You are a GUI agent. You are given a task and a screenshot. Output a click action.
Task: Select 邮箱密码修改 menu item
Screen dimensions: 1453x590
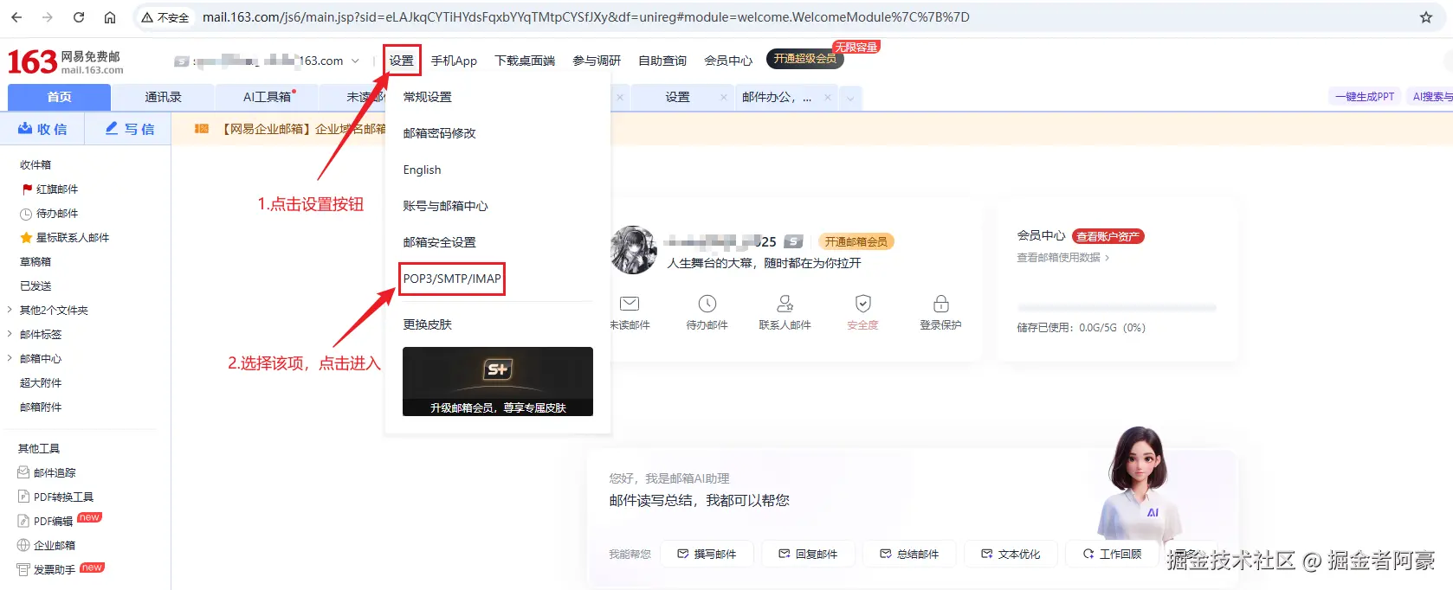tap(440, 133)
